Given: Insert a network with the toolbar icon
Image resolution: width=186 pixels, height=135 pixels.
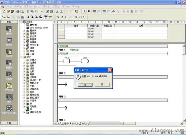Looking at the screenshot, I should (x=4, y=17).
